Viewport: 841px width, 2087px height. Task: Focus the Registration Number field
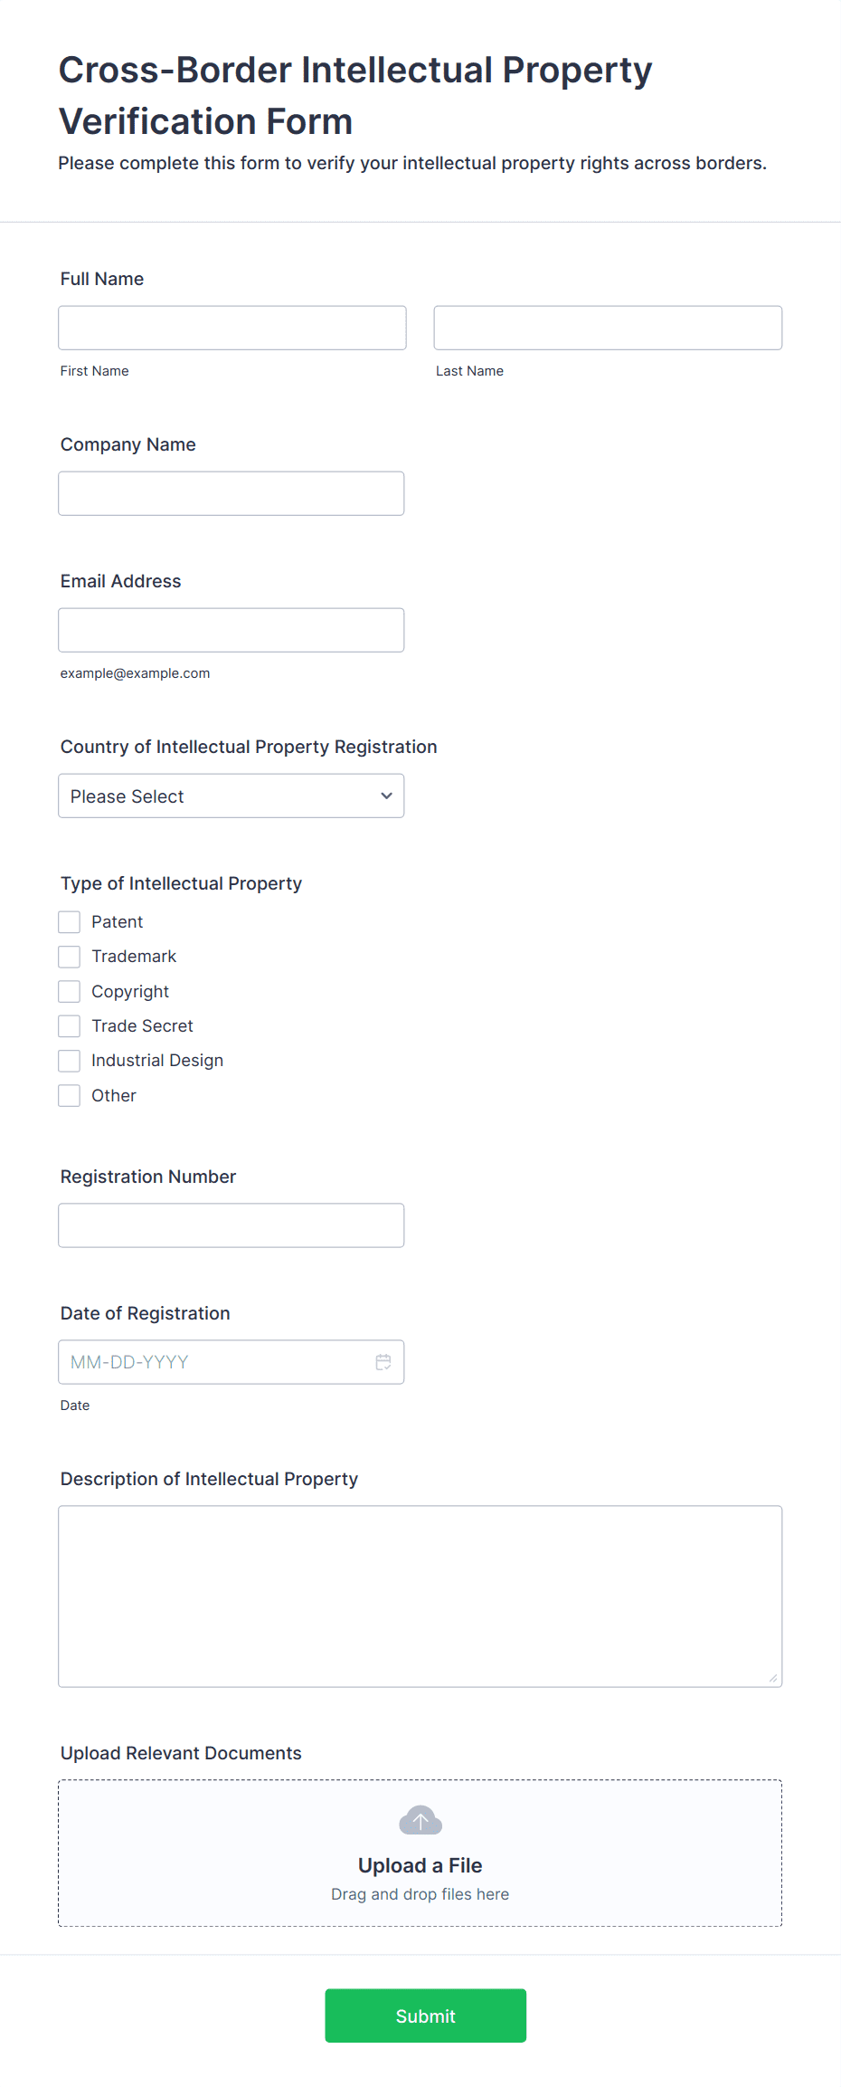pos(232,1225)
